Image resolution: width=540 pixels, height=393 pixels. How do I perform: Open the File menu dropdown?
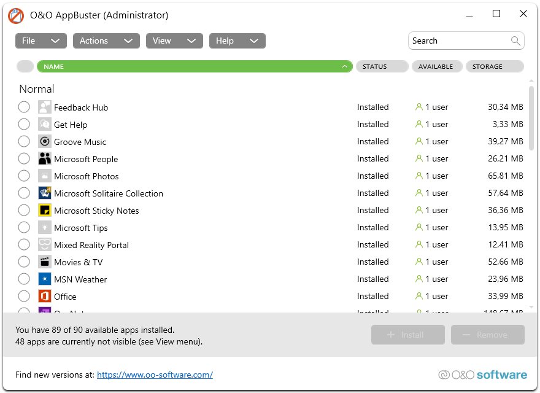pyautogui.click(x=40, y=41)
